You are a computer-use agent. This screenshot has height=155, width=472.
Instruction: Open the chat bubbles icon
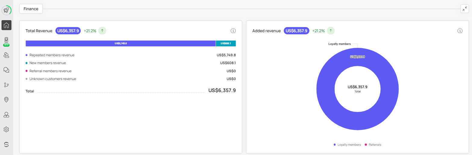(x=6, y=70)
